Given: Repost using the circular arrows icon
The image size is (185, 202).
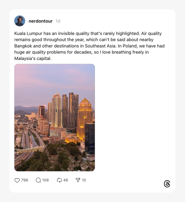Looking at the screenshot, I should (x=59, y=180).
